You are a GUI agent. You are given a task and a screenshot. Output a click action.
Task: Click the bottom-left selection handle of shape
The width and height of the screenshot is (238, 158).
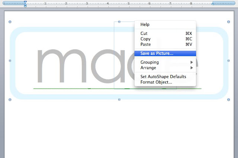[x=10, y=99]
